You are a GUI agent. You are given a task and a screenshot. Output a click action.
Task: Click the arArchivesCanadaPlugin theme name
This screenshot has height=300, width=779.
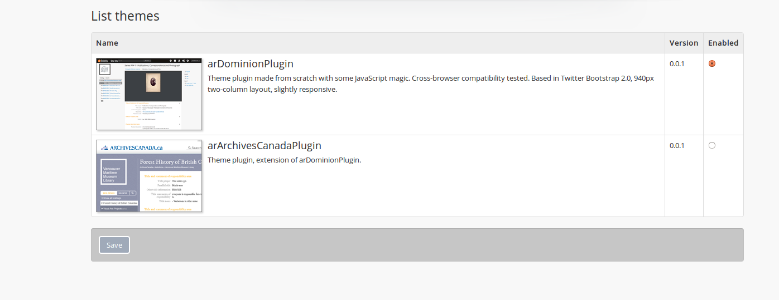coord(264,145)
